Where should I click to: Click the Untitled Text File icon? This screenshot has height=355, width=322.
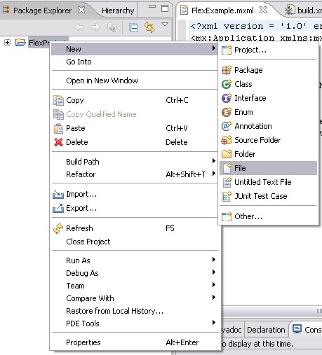coord(227,182)
